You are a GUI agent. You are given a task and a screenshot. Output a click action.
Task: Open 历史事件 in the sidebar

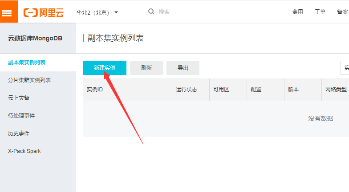[x=19, y=133]
